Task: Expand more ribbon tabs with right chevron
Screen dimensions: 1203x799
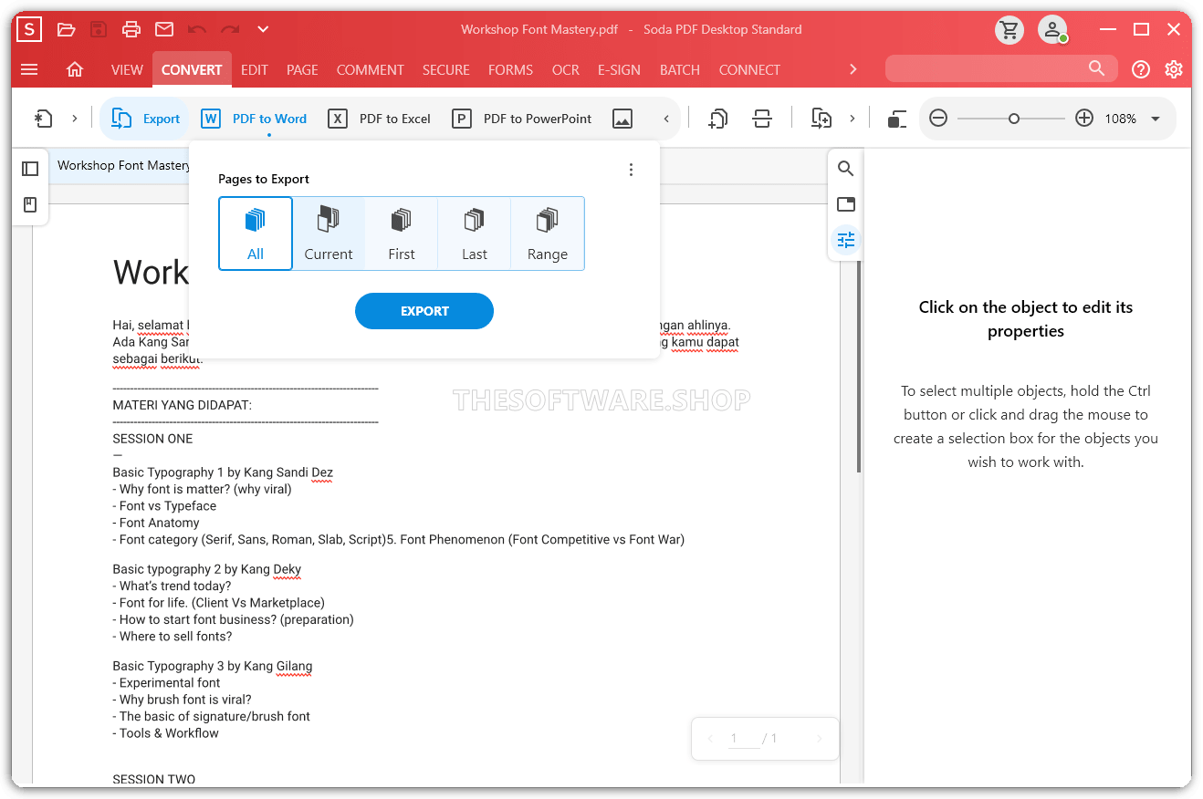Action: pyautogui.click(x=853, y=69)
